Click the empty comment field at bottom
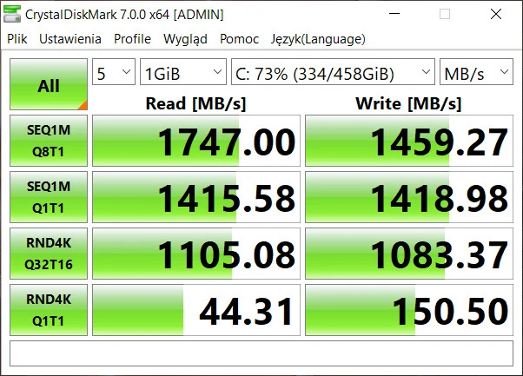 261,353
